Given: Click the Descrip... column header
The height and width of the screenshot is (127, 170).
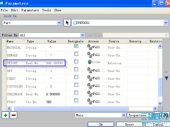Looking at the screenshot, I should (x=137, y=41).
